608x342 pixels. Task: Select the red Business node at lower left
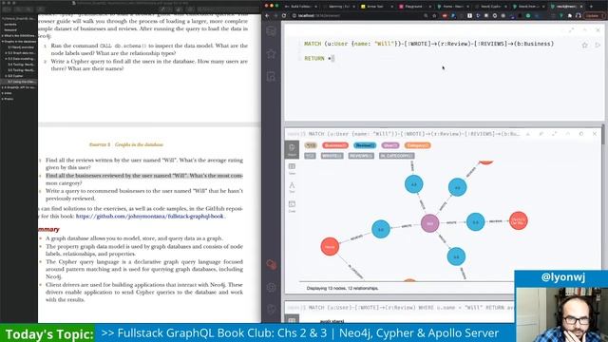[330, 247]
